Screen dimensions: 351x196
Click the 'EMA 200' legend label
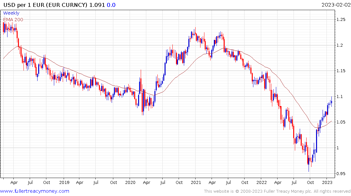tap(13, 20)
